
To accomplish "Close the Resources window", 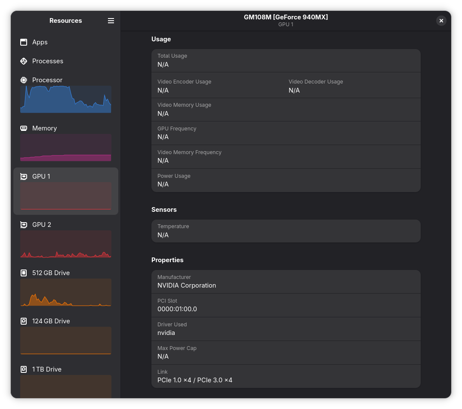I will (x=441, y=21).
